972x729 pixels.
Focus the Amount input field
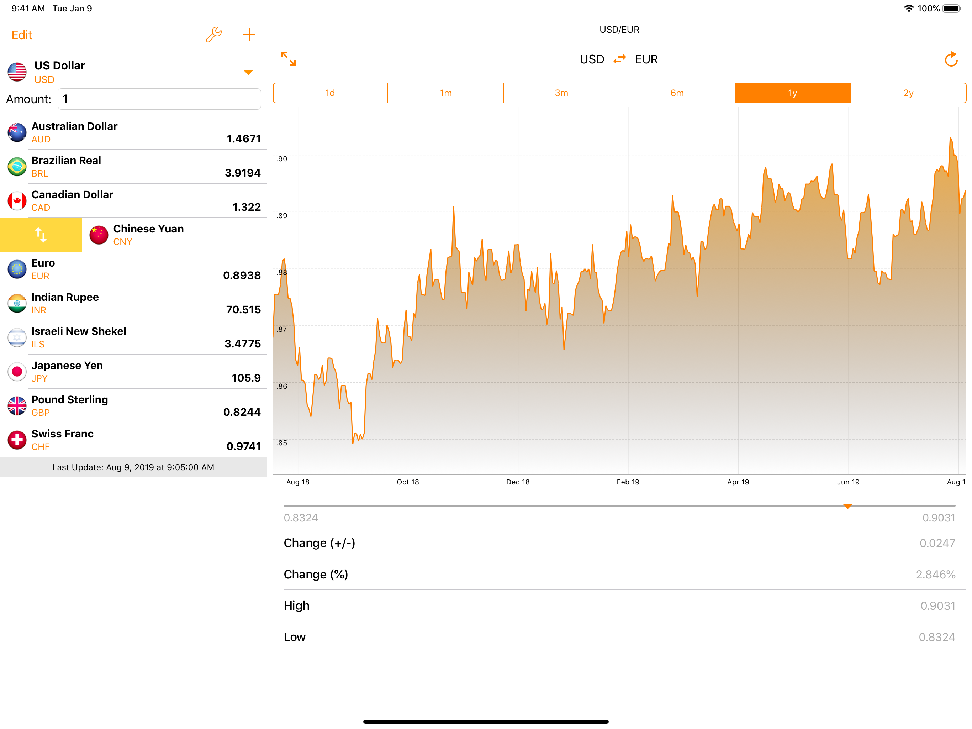coord(159,99)
